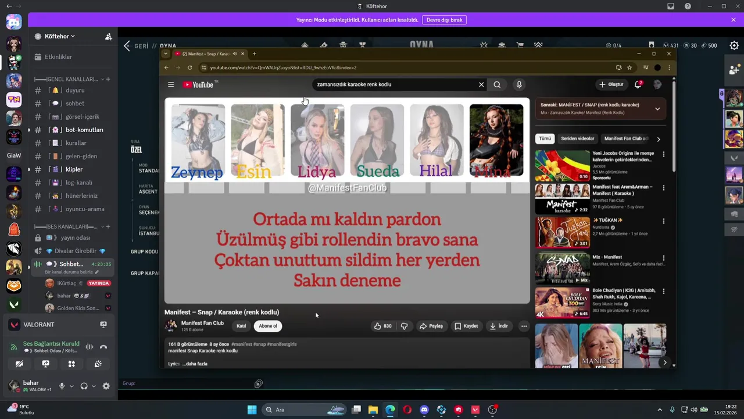Deafen headphones in Discord user panel
This screenshot has height=419, width=744.
click(84, 386)
